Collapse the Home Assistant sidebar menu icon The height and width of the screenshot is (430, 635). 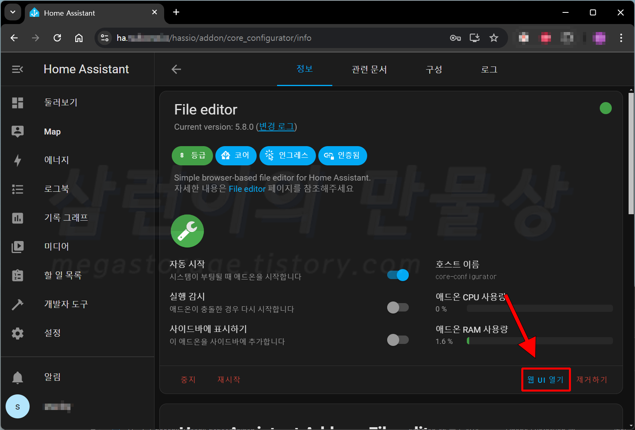[x=18, y=69]
